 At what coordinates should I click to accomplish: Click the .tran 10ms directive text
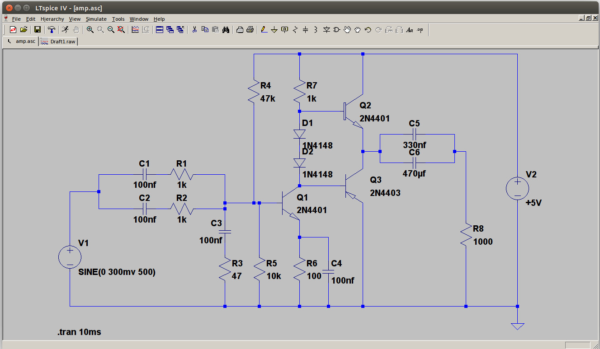coord(79,332)
